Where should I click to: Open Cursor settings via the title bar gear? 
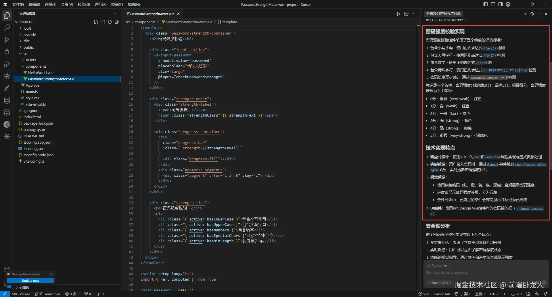(x=508, y=4)
